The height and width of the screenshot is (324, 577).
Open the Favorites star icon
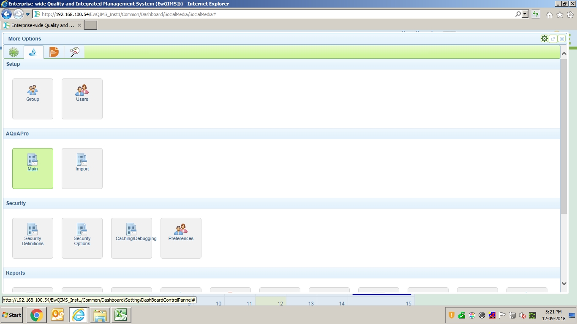(560, 15)
